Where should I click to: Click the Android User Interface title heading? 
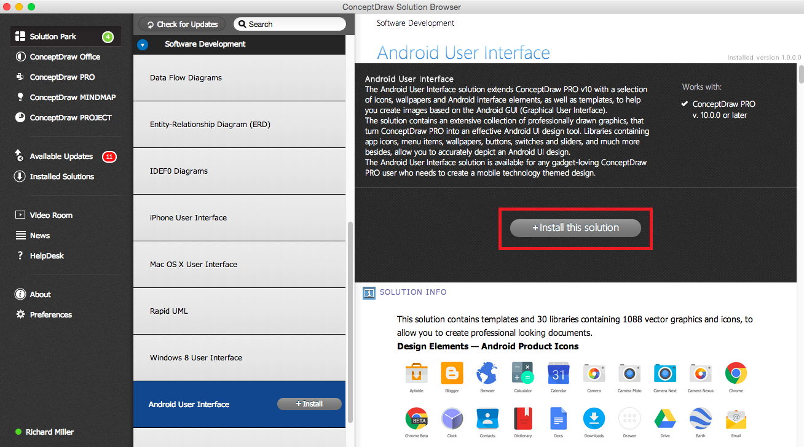coord(463,53)
